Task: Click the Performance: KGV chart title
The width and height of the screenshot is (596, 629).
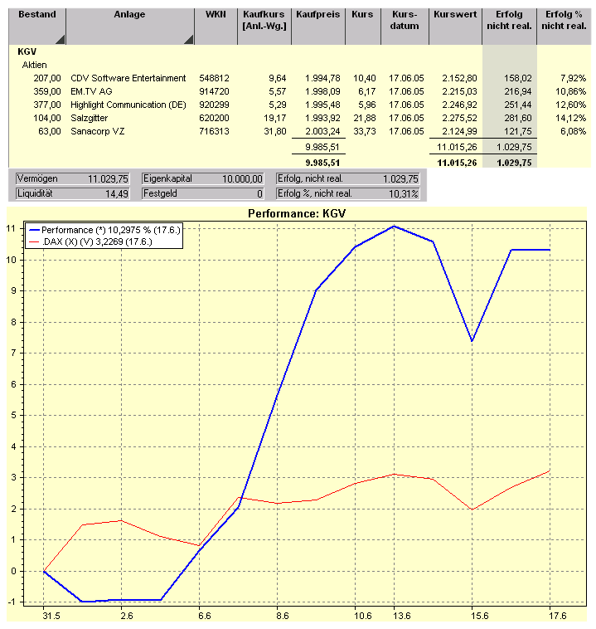Action: click(x=297, y=213)
